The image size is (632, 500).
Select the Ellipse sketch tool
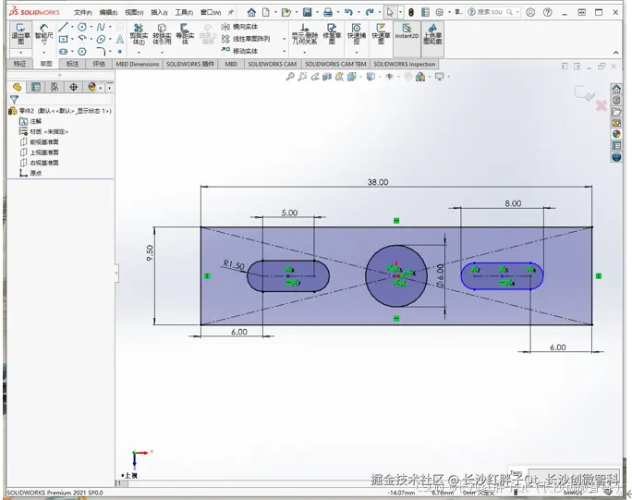(101, 39)
